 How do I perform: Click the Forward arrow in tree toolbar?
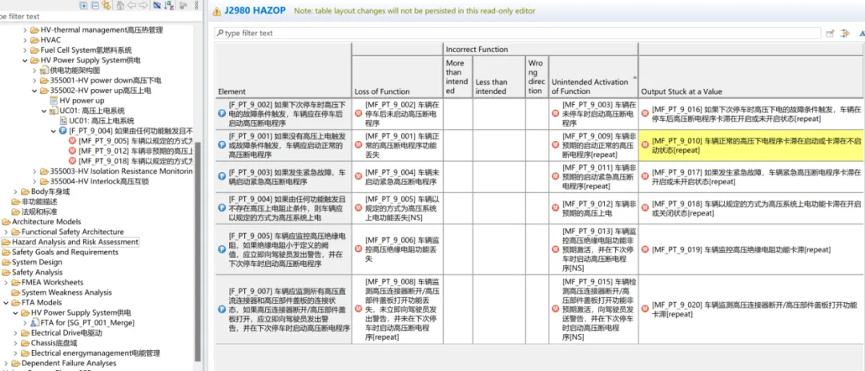pyautogui.click(x=143, y=6)
